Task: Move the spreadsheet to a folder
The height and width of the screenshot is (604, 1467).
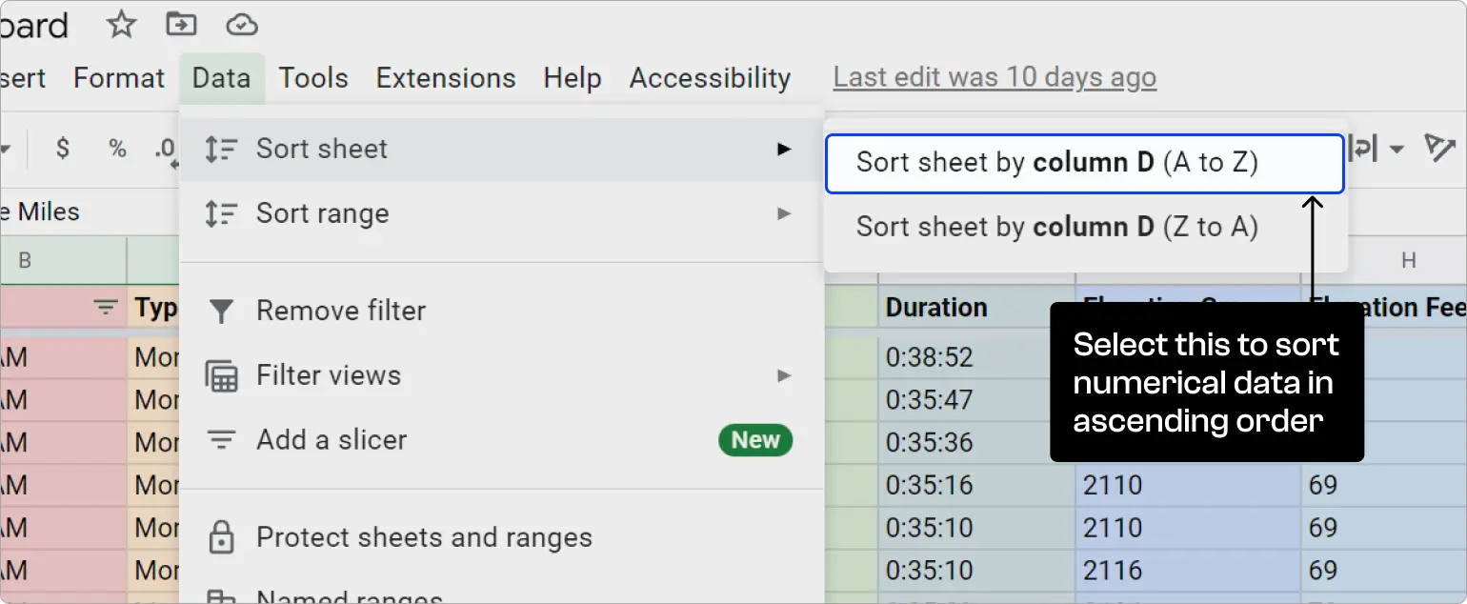Action: (181, 25)
